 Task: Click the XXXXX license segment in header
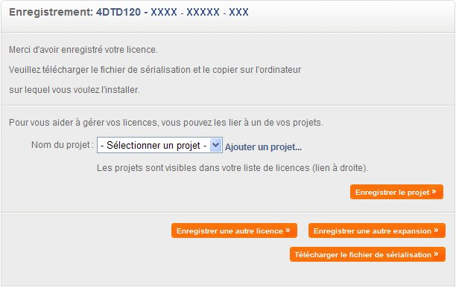coord(203,12)
